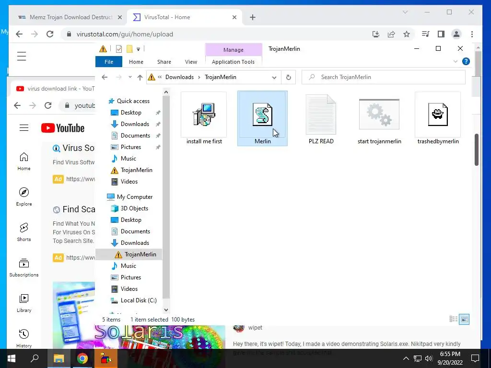Open the install me first installer file
This screenshot has width=491, height=368.
pyautogui.click(x=204, y=118)
